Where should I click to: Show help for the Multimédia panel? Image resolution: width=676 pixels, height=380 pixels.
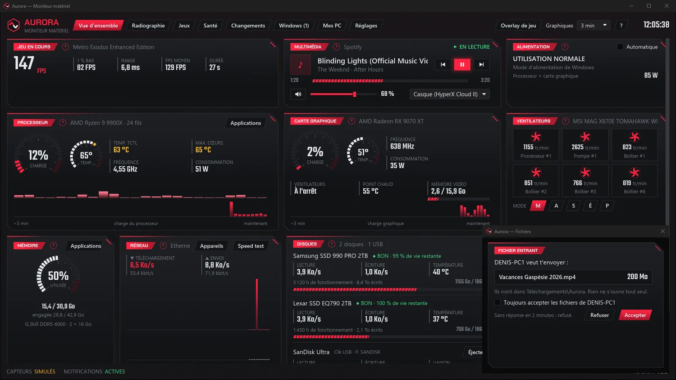point(336,47)
